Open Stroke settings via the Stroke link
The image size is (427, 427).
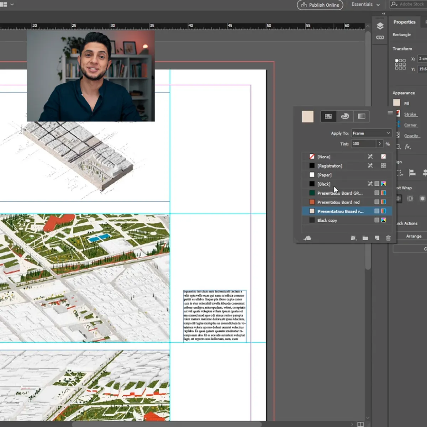tap(410, 114)
